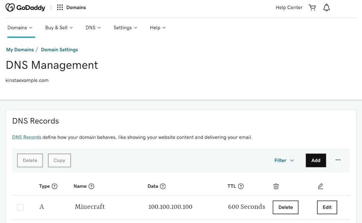362x223 pixels.
Task: Check notifications via the bell icon
Action: 326,7
